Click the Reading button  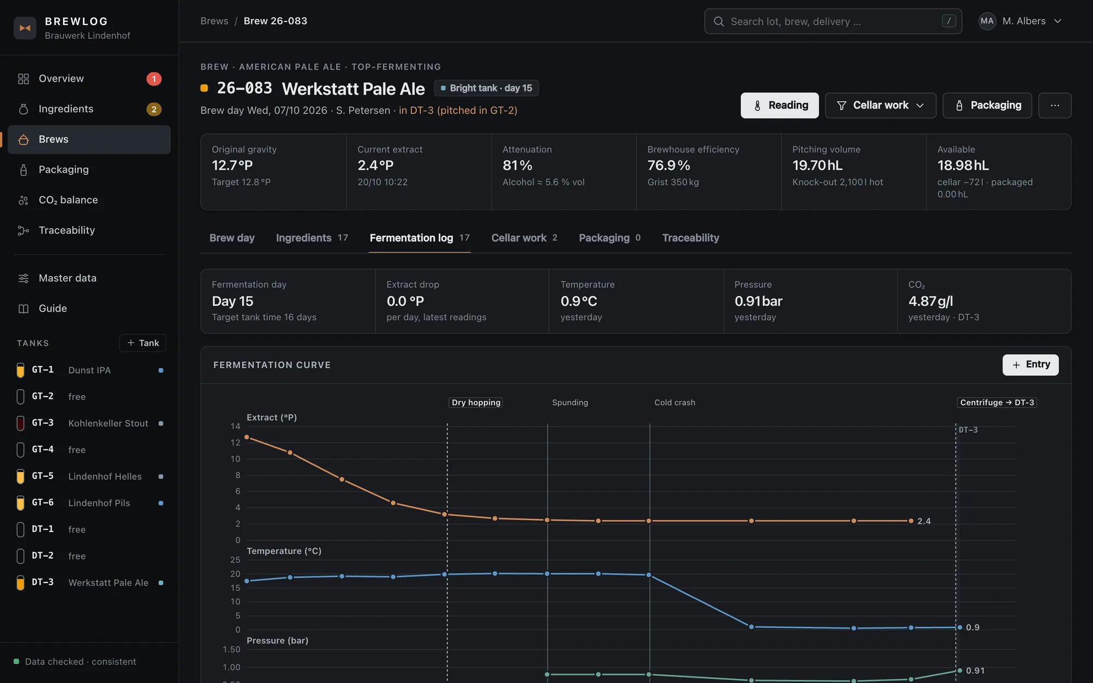(x=779, y=105)
